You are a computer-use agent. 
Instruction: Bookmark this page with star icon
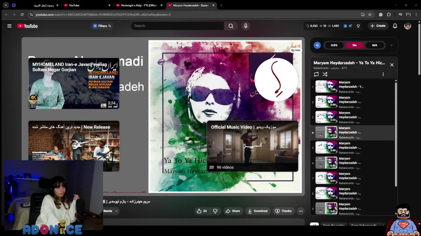(x=370, y=14)
